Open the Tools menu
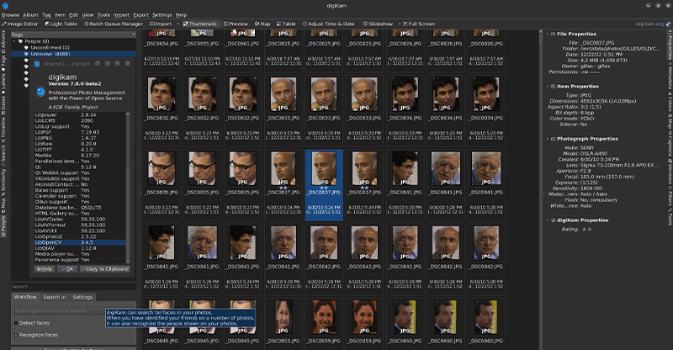 pos(103,15)
